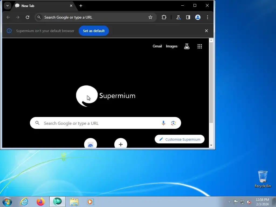Toggle the side panel icon
The width and height of the screenshot is (276, 207).
coord(188,17)
